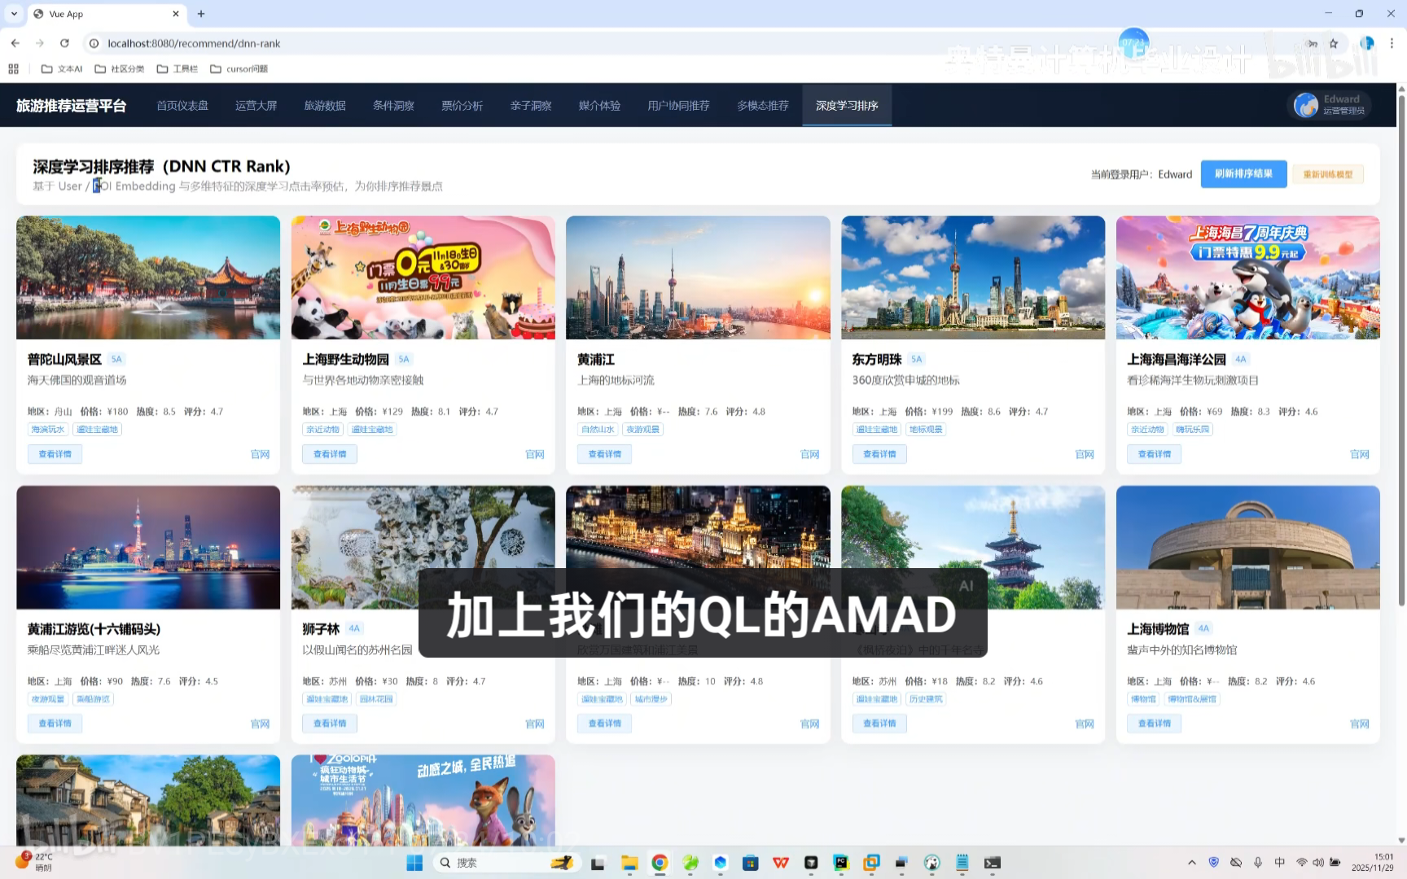The height and width of the screenshot is (879, 1407).
Task: Go back to the previous page
Action: 15,43
